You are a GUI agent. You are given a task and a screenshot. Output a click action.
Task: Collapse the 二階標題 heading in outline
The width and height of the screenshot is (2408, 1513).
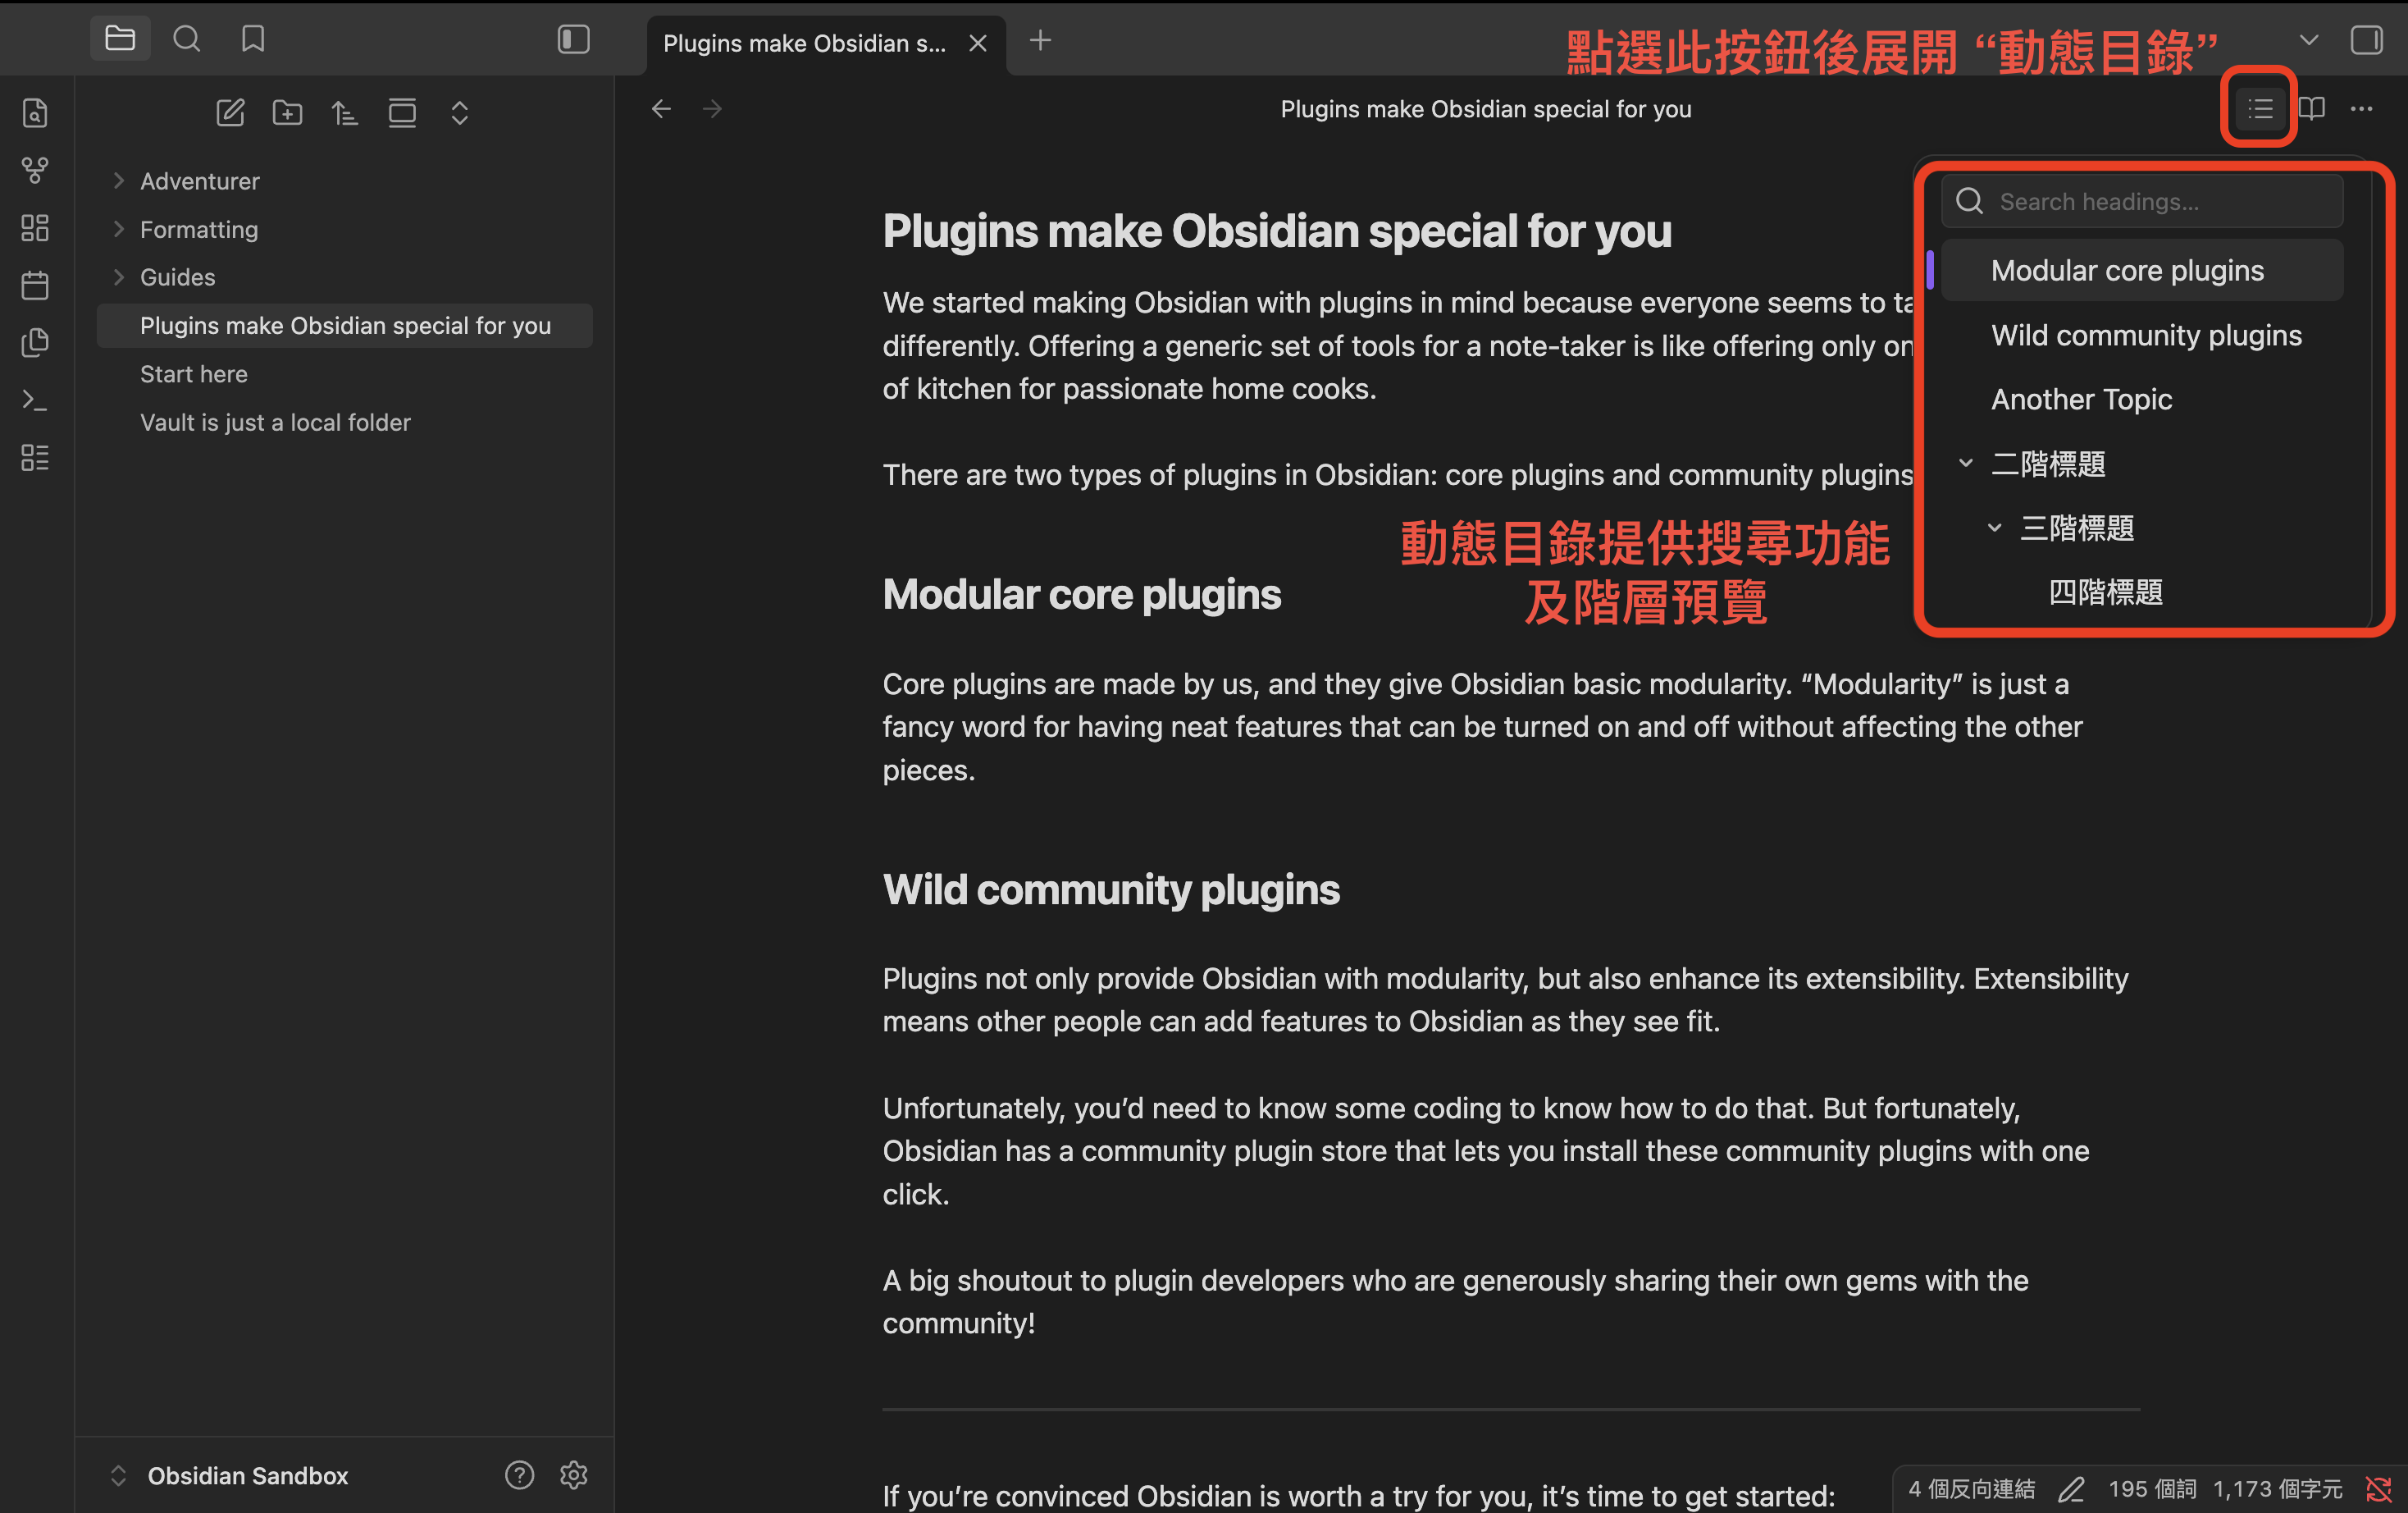pos(1965,464)
